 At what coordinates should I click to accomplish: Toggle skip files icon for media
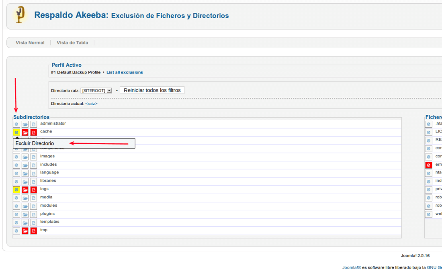tap(33, 198)
